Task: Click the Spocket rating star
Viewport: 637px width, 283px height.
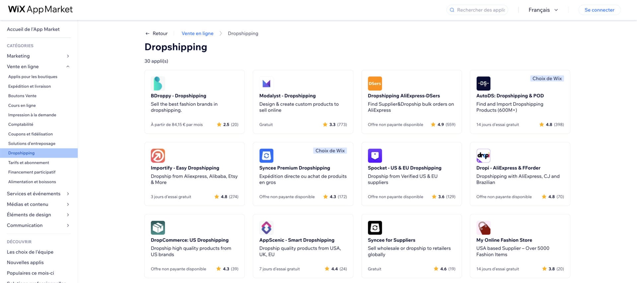Action: pyautogui.click(x=434, y=197)
